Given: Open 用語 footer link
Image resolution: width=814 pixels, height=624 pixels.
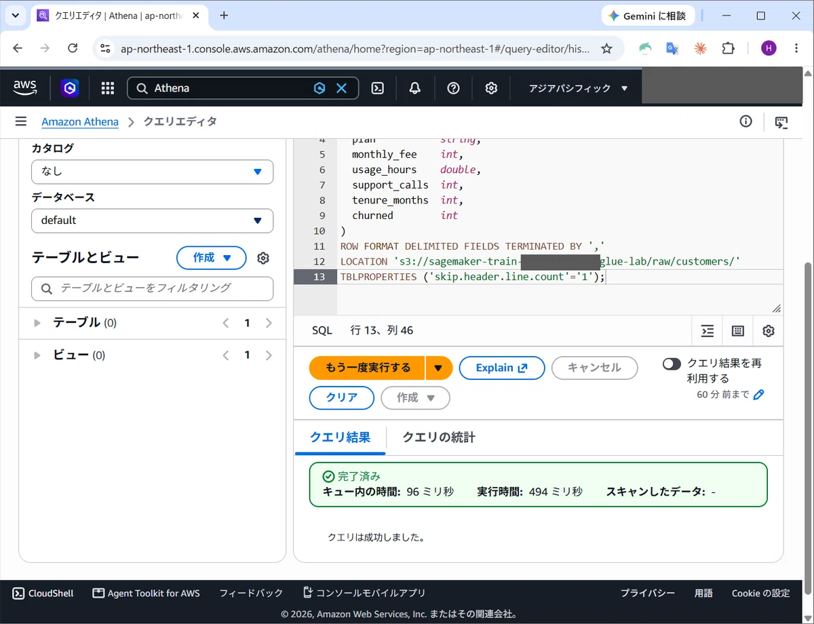Looking at the screenshot, I should click(x=703, y=593).
